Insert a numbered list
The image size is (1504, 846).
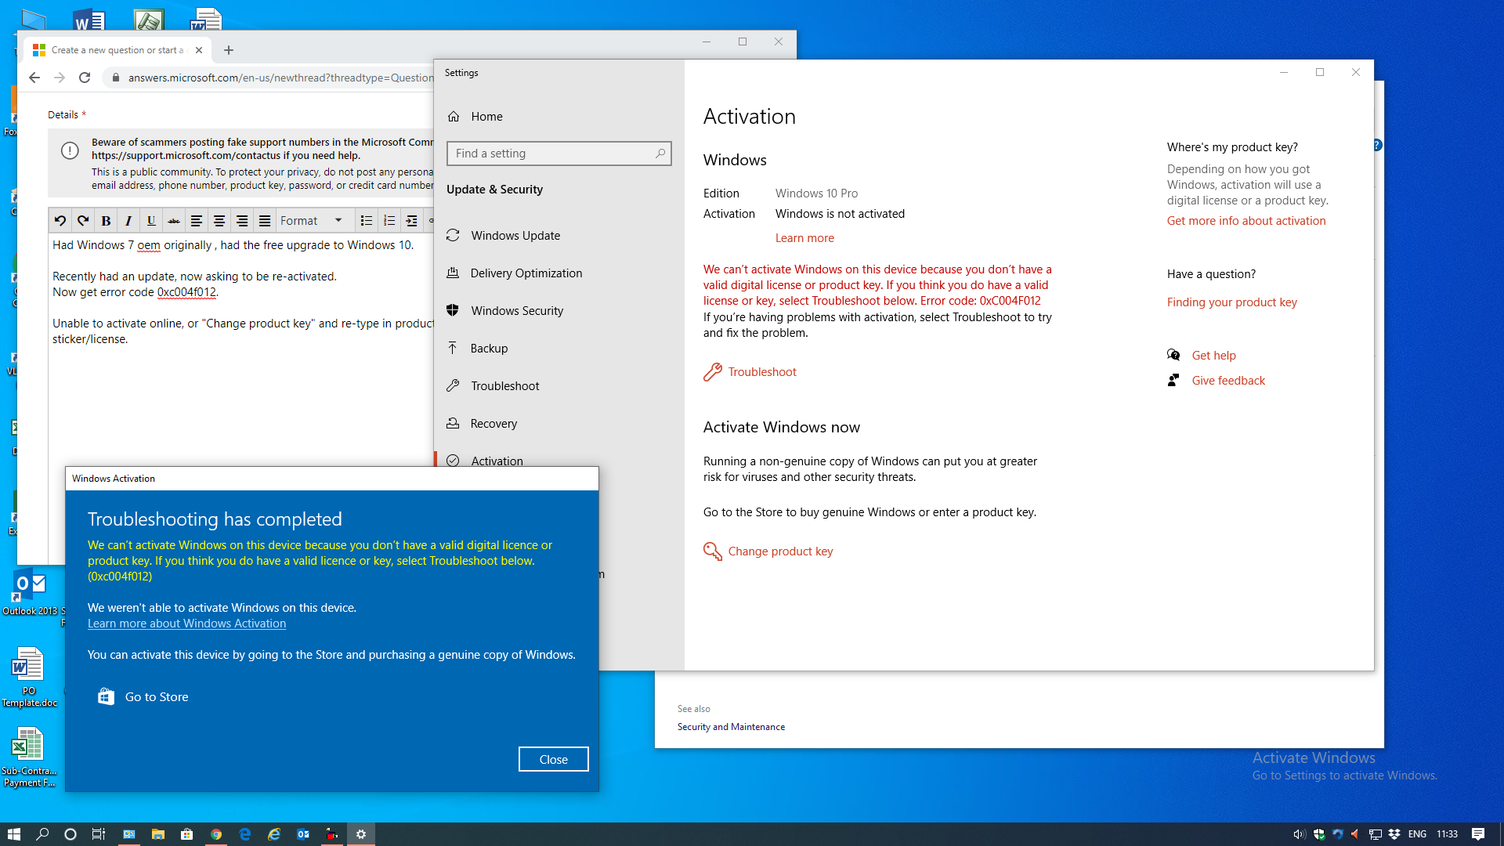click(x=389, y=221)
